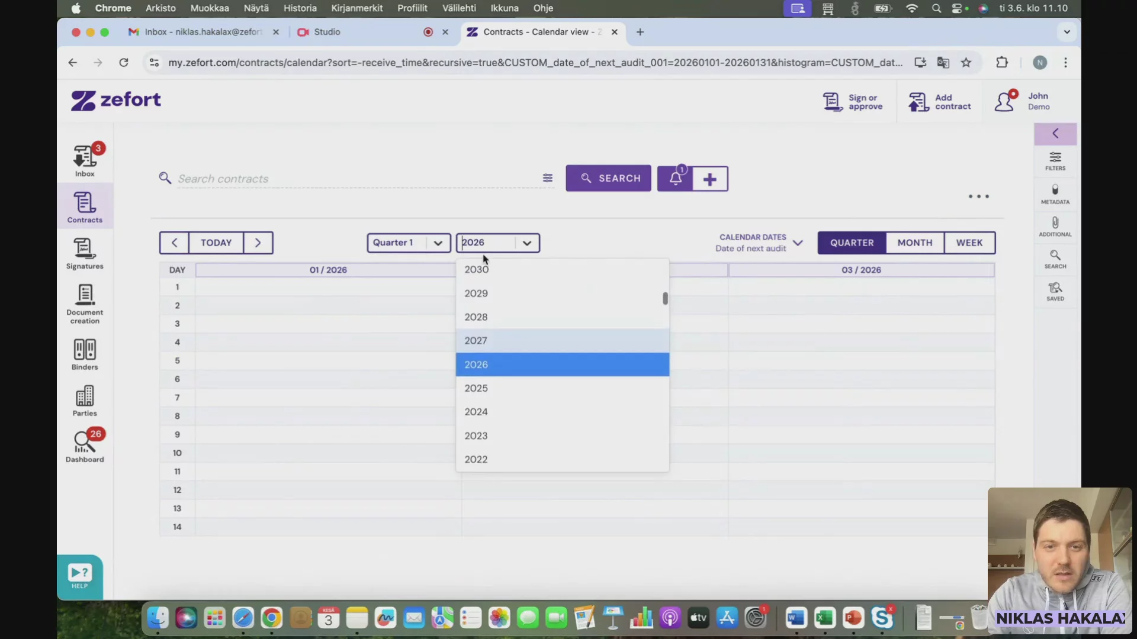Open the Näytä menu
The height and width of the screenshot is (639, 1137).
(256, 8)
